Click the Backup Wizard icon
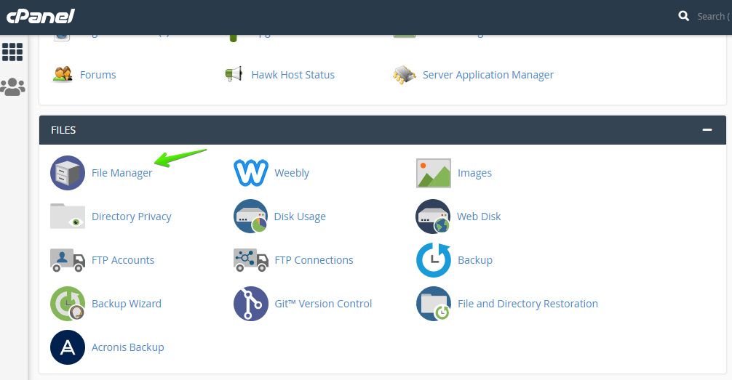This screenshot has width=732, height=380. [x=68, y=304]
